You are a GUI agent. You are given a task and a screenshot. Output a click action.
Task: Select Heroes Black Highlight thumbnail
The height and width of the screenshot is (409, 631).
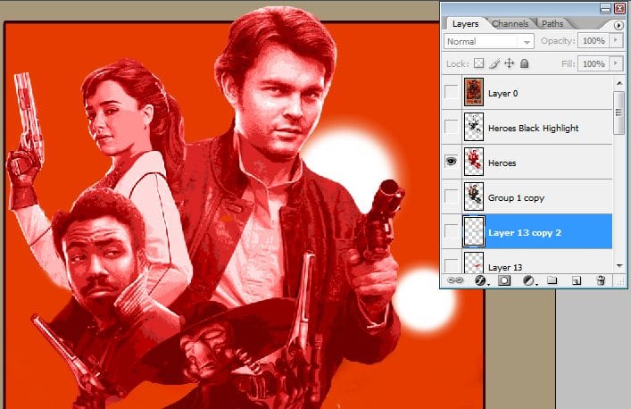pyautogui.click(x=474, y=127)
